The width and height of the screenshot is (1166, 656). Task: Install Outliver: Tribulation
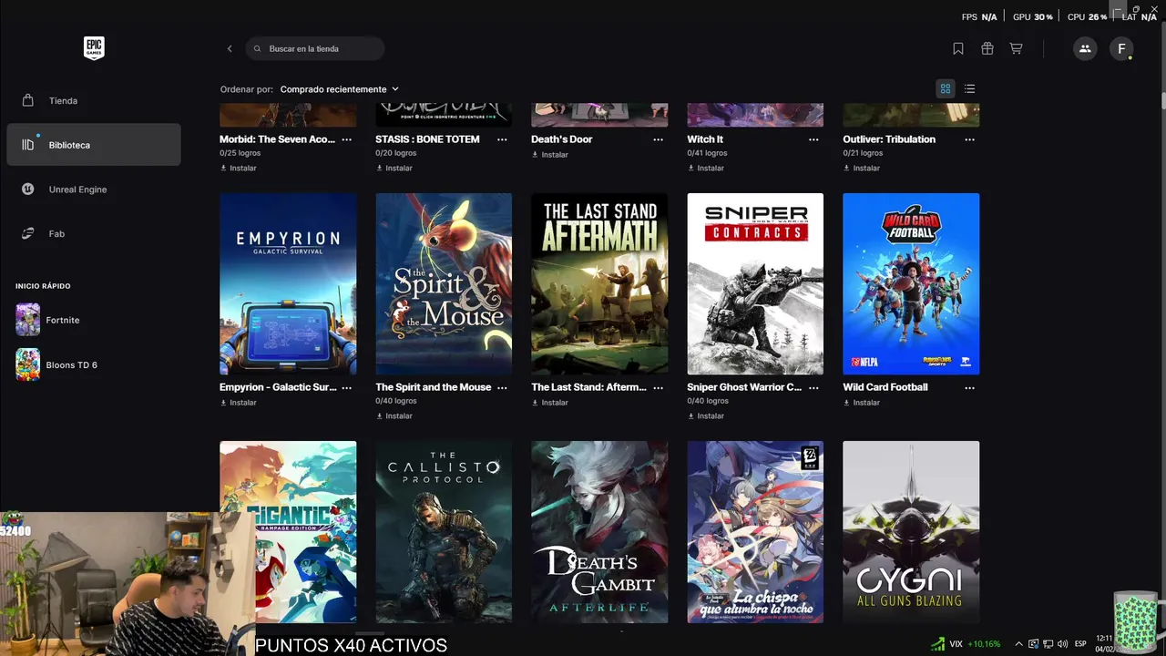862,169
